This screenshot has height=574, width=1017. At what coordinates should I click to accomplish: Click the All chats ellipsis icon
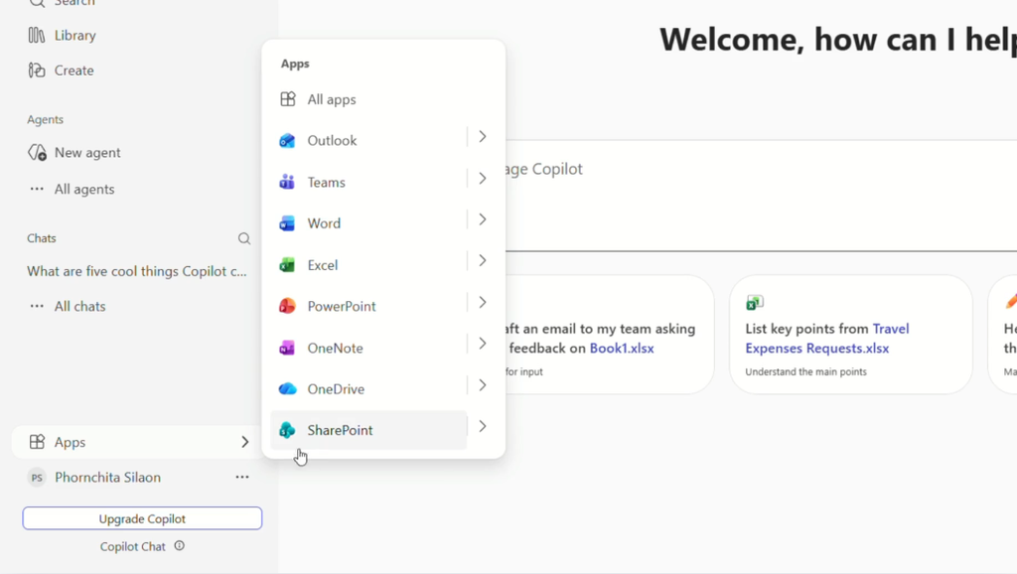37,306
